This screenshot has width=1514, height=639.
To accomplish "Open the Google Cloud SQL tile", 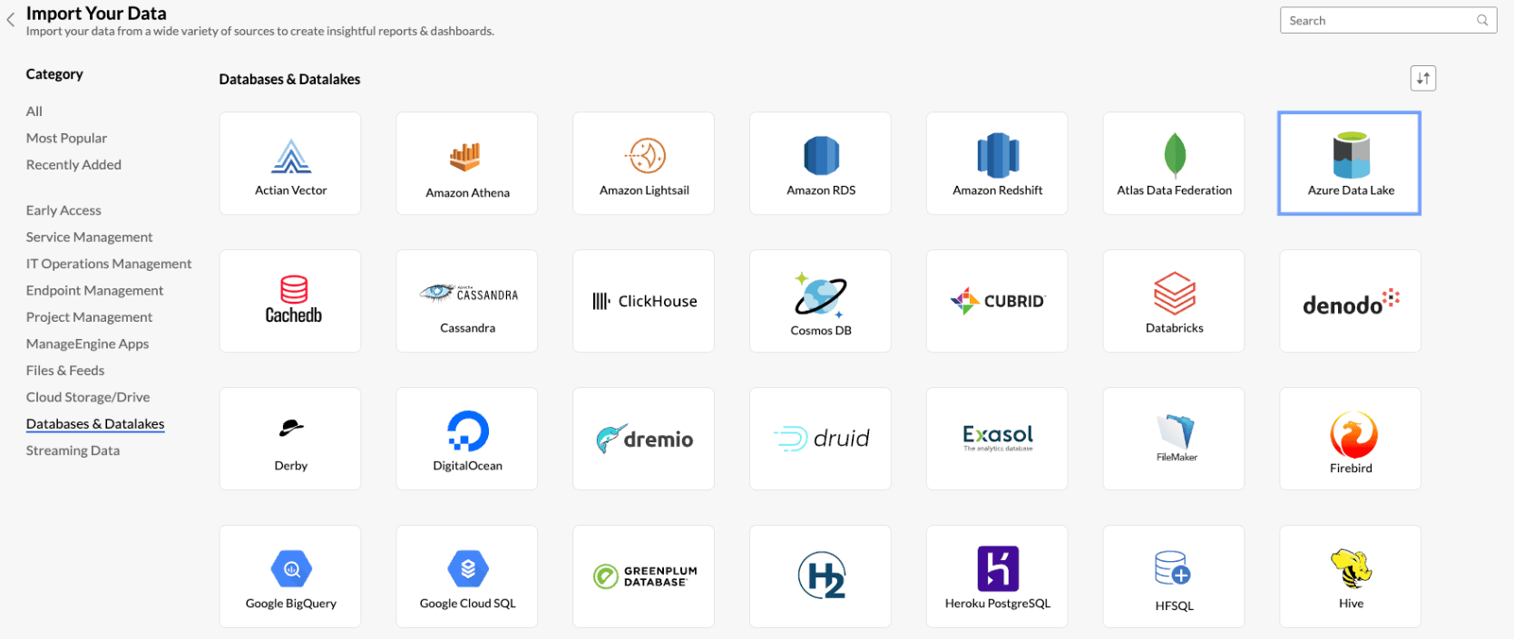I will click(467, 576).
